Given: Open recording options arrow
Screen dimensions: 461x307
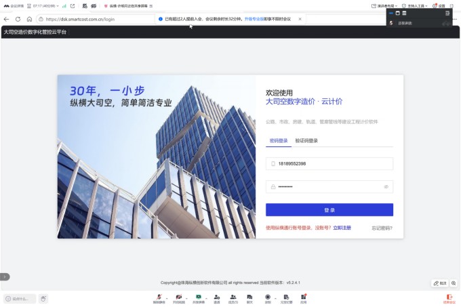Looking at the screenshot, I should pos(275,298).
